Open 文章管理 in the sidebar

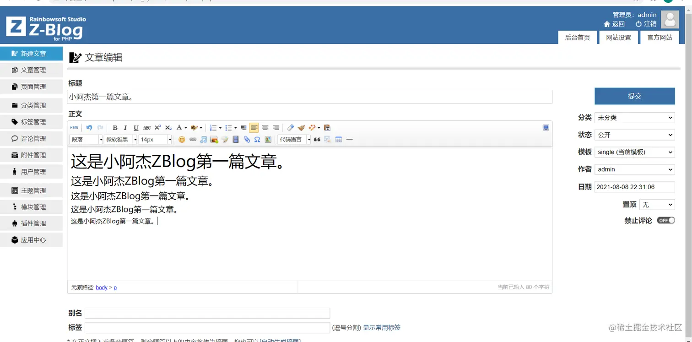[31, 70]
